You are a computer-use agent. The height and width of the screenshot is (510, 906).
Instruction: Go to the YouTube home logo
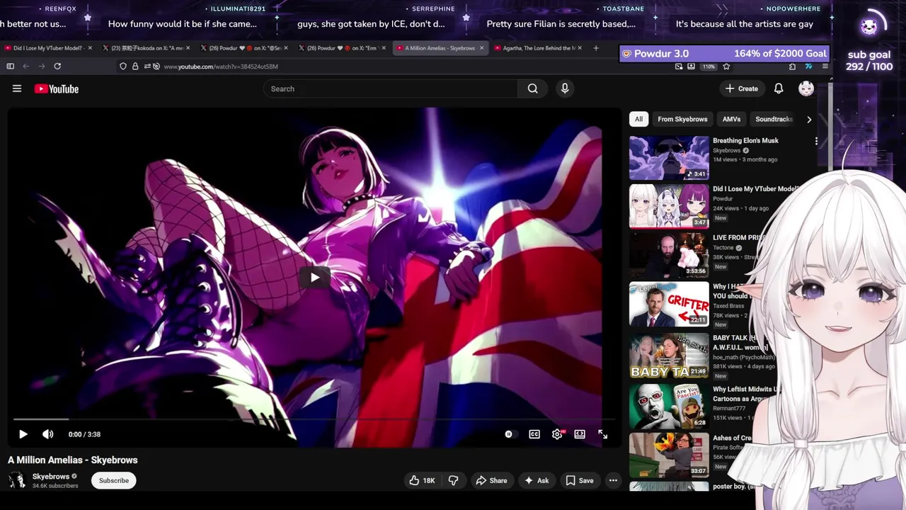pyautogui.click(x=56, y=89)
